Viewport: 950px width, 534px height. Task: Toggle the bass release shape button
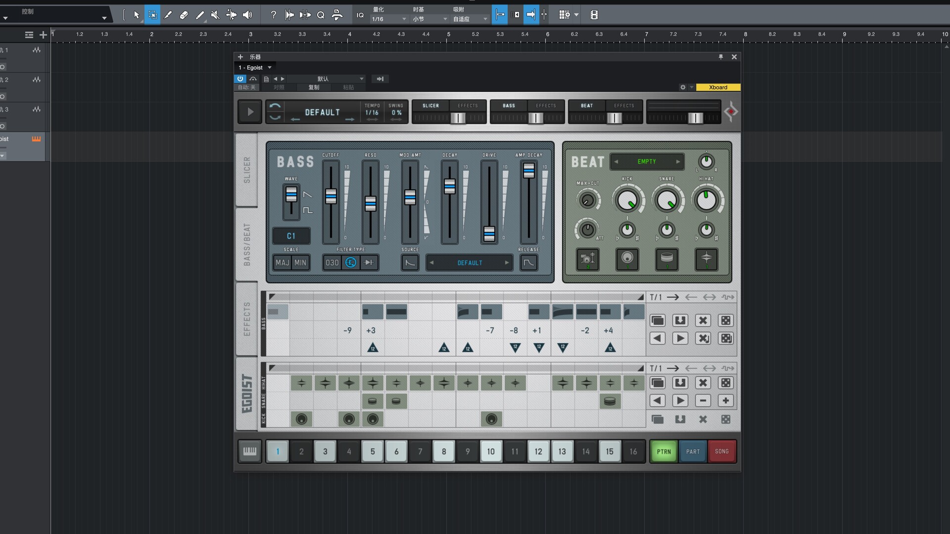(528, 263)
